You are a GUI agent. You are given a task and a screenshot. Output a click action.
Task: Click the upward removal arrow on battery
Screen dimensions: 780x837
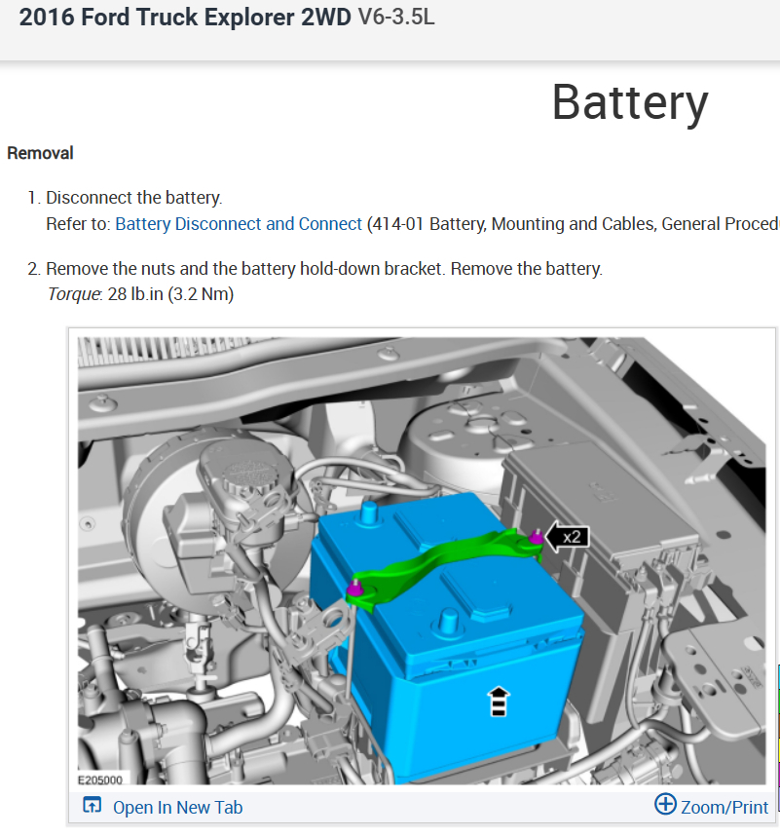click(x=499, y=701)
